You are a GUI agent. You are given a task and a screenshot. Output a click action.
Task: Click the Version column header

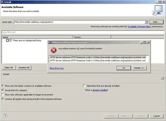[92, 37]
